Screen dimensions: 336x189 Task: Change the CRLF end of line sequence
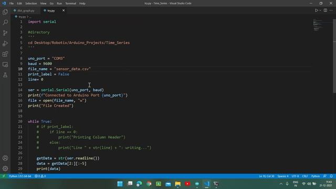tap(304, 176)
